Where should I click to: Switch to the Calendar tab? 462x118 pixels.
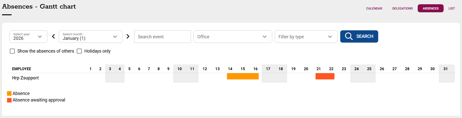374,9
